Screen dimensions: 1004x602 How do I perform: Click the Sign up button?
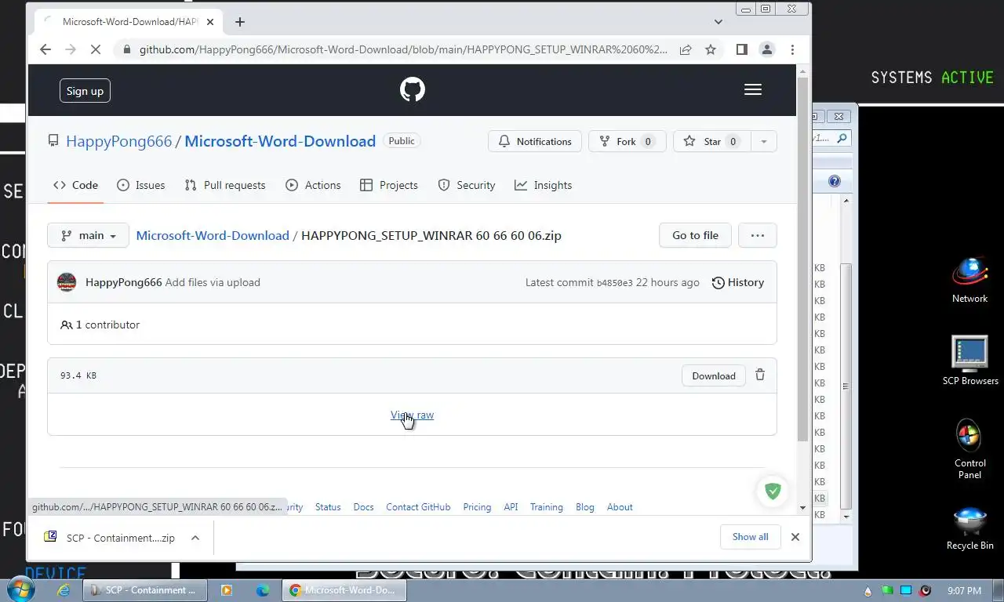85,91
